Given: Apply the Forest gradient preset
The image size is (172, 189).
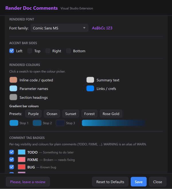Looking at the screenshot, I should click(x=89, y=114).
